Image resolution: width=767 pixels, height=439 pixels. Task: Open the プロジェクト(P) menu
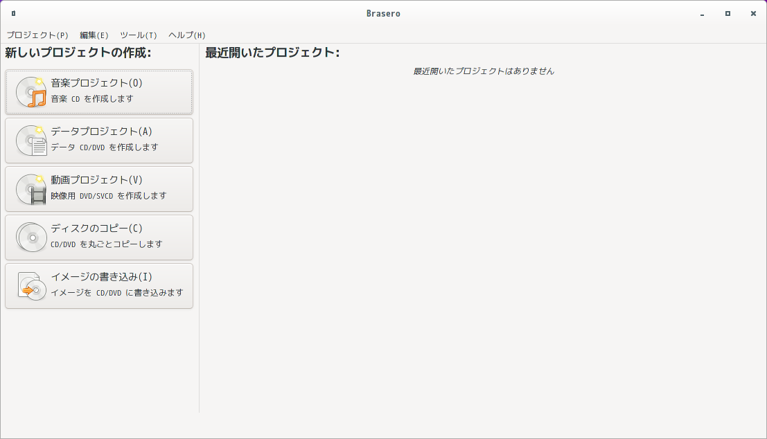click(x=37, y=35)
